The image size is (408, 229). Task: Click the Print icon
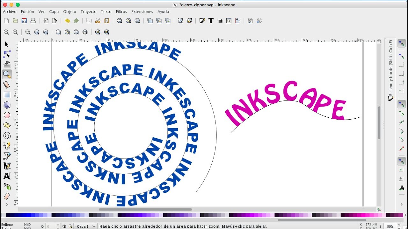click(x=33, y=21)
